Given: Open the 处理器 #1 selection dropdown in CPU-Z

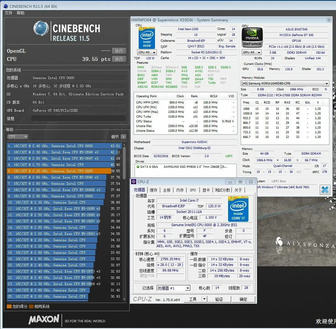Looking at the screenshot, I should [x=173, y=288].
